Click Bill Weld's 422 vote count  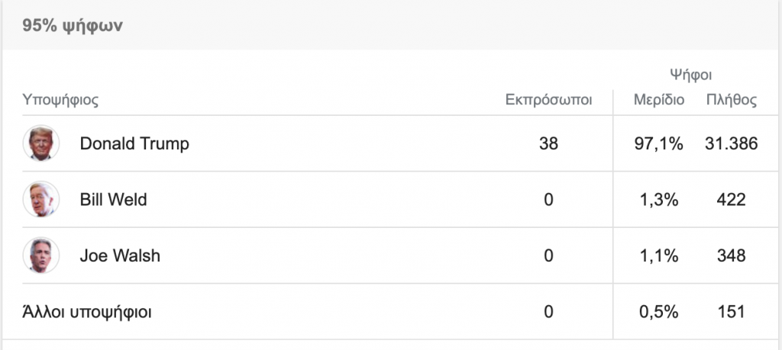coord(731,200)
